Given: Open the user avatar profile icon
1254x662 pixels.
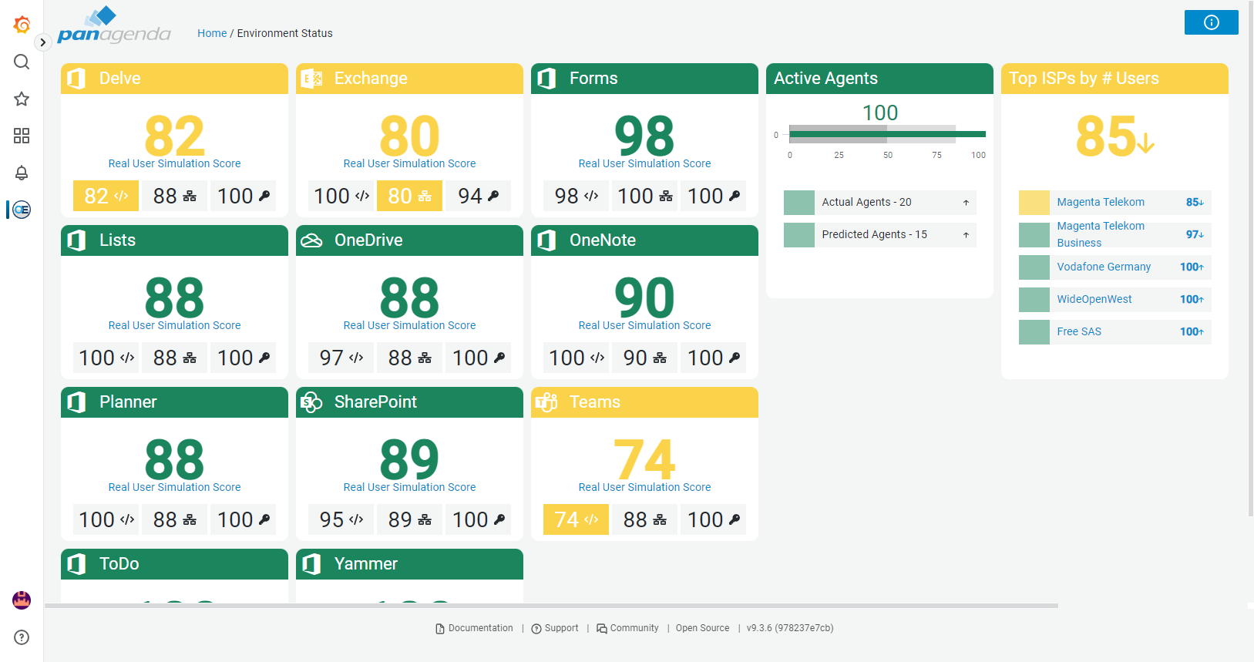Looking at the screenshot, I should (x=22, y=600).
